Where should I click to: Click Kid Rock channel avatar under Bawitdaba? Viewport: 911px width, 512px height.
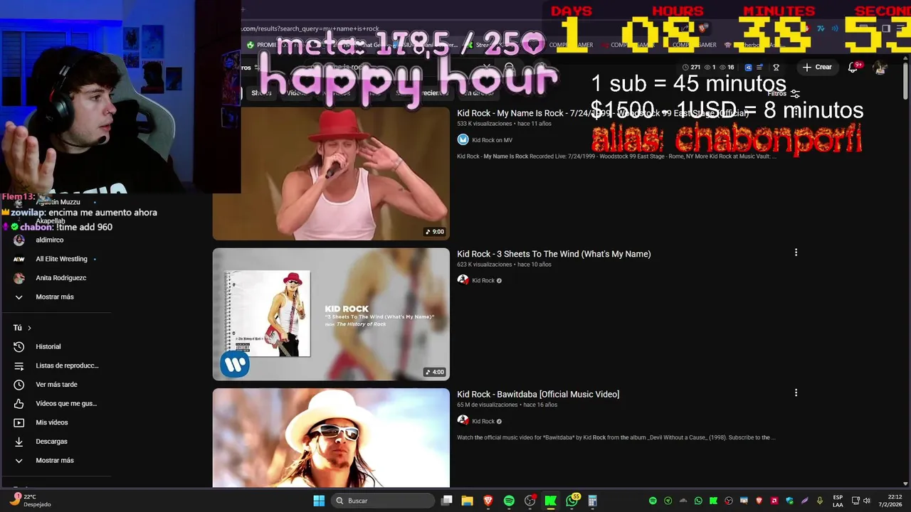tap(463, 421)
